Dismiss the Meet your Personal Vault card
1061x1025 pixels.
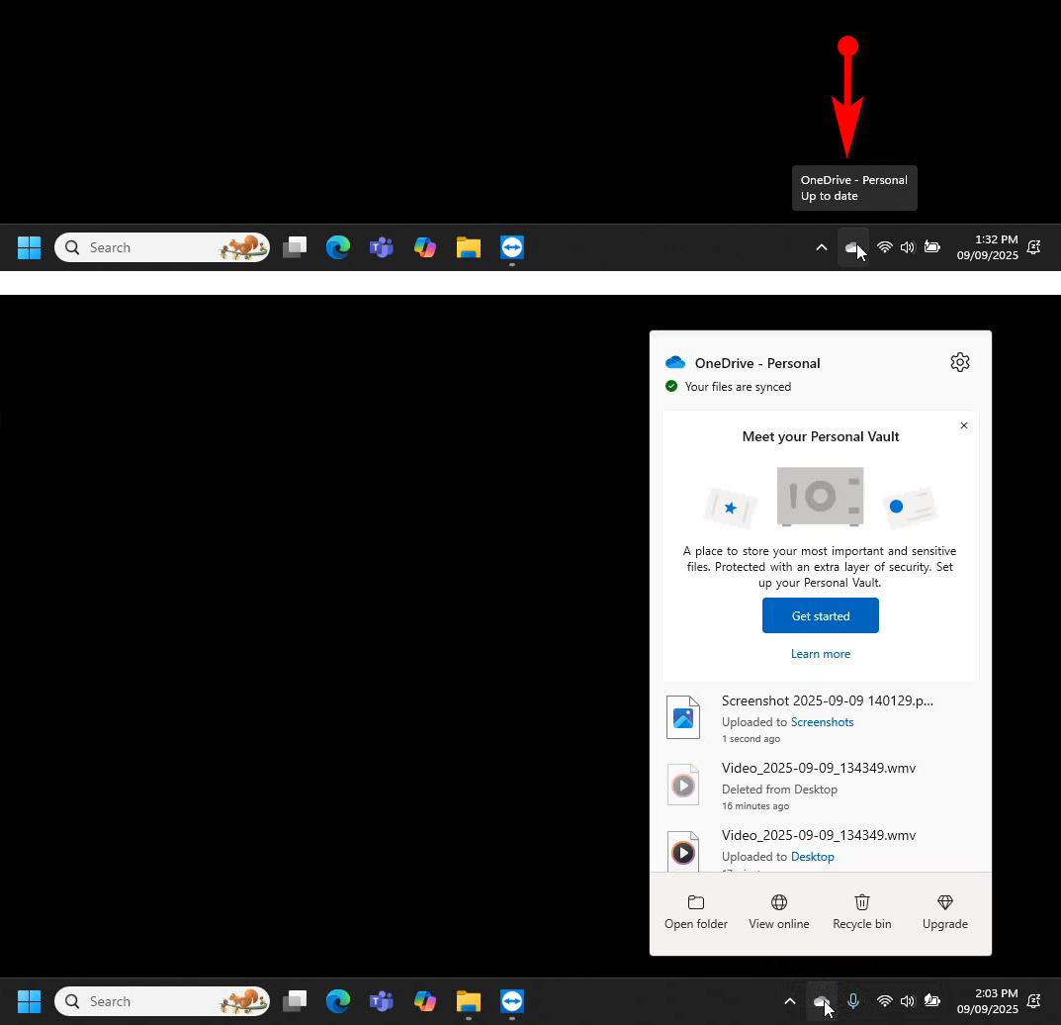pos(963,425)
